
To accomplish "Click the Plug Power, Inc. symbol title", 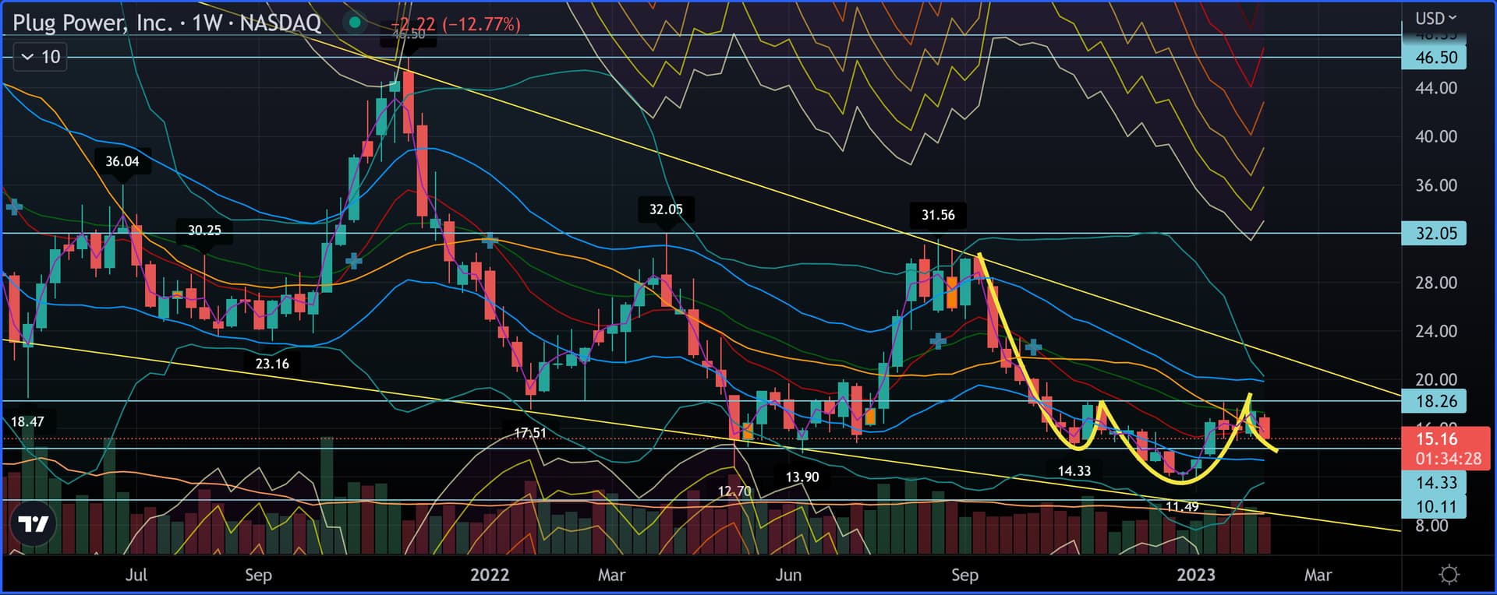I will point(92,23).
